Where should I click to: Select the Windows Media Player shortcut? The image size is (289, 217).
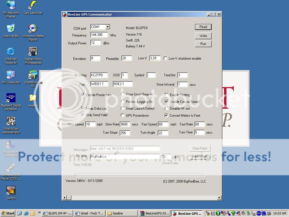click(33, 32)
